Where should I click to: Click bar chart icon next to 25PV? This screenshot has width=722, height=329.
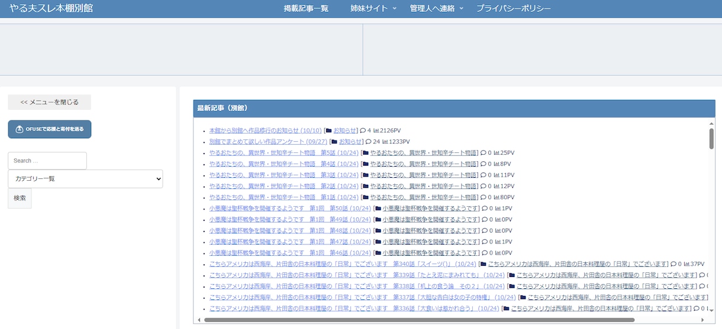pyautogui.click(x=497, y=153)
